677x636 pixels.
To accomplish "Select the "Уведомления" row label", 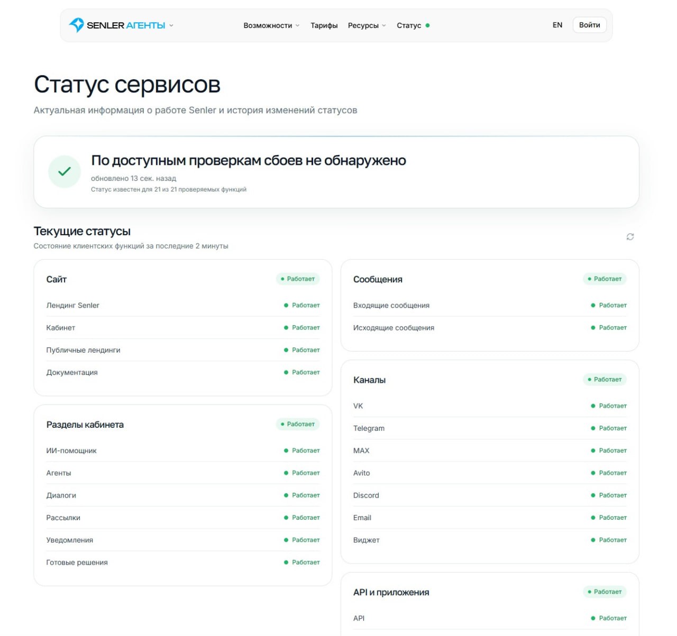I will point(70,540).
